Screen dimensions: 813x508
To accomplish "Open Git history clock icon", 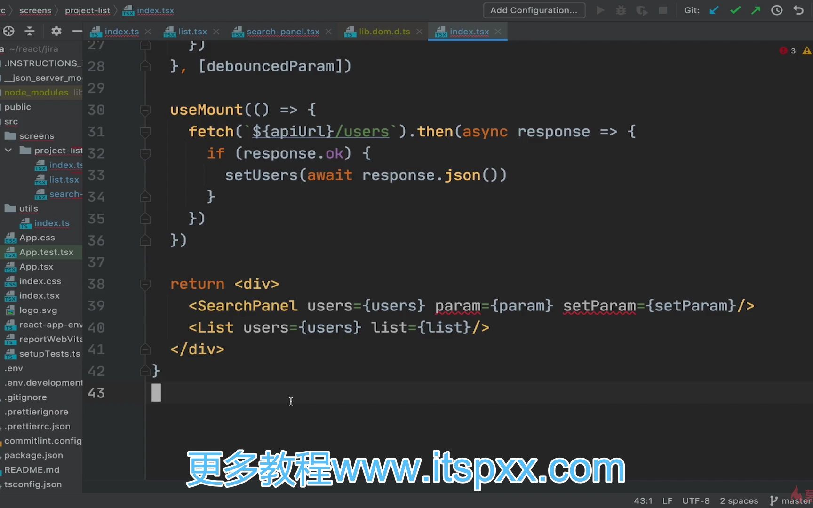I will pos(777,10).
